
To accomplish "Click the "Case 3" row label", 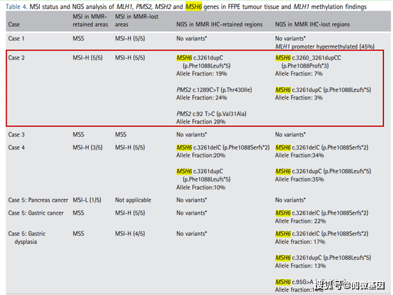I will click(x=17, y=135).
